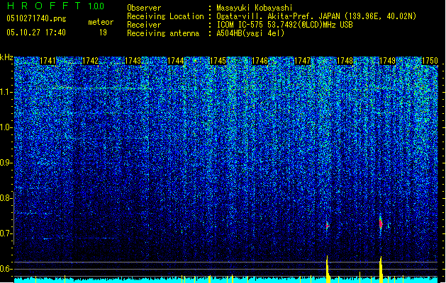The image size is (446, 283).
Task: Click the HROFFT title text
Action: [44, 6]
